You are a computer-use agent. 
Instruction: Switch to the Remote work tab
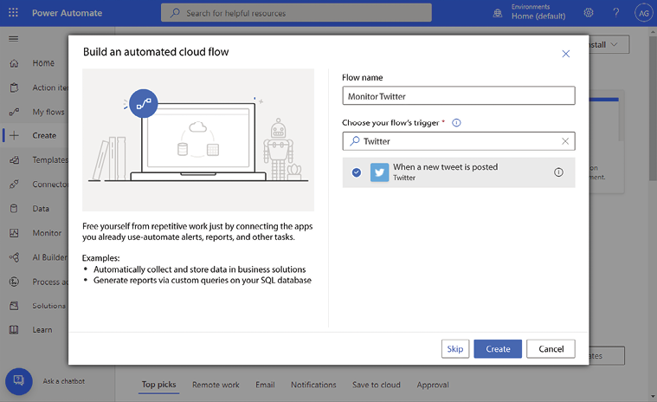pos(216,385)
